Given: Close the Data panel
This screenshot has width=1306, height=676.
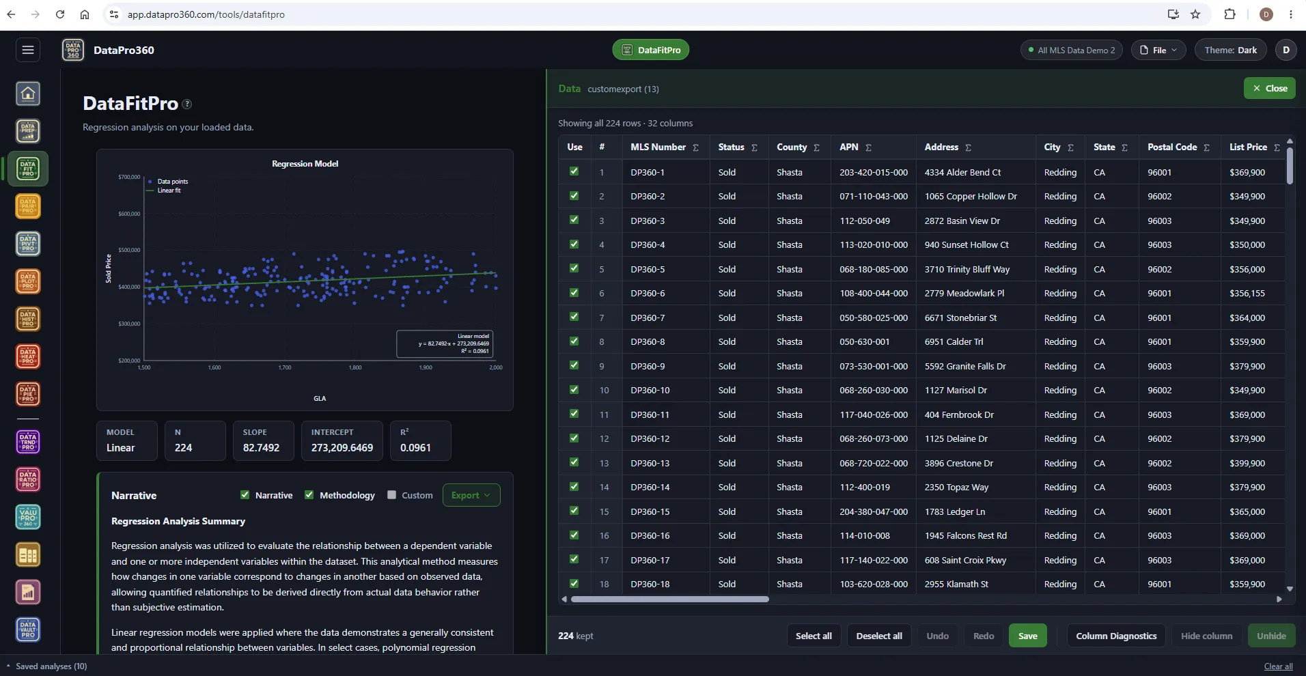Looking at the screenshot, I should click(x=1269, y=88).
